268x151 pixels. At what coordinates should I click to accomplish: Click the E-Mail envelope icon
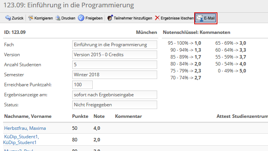[200, 18]
